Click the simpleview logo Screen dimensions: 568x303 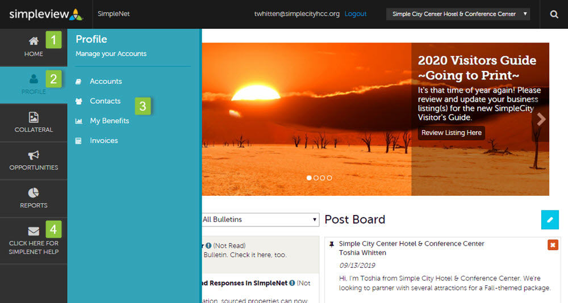point(46,14)
